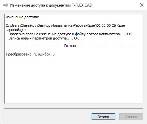Click 'Chernikov' in the file path
147x124 pixels.
coord(29,25)
